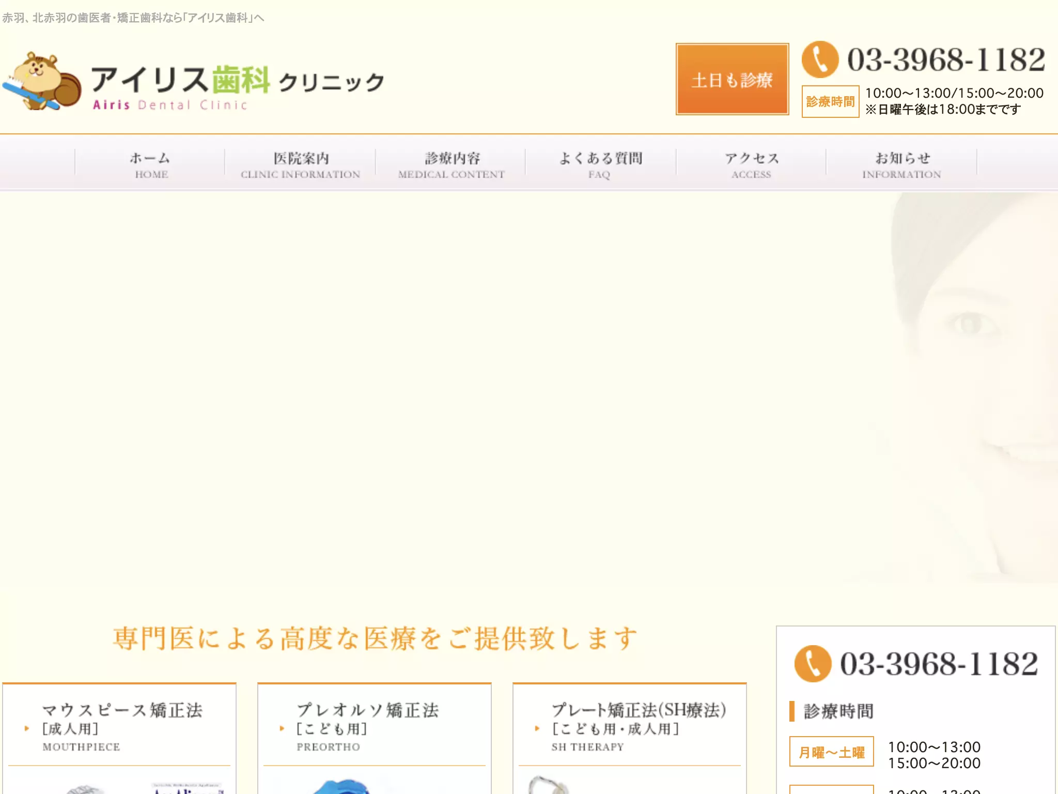Open the マウスピース矯正法 成人用 card
The width and height of the screenshot is (1058, 794).
click(119, 739)
